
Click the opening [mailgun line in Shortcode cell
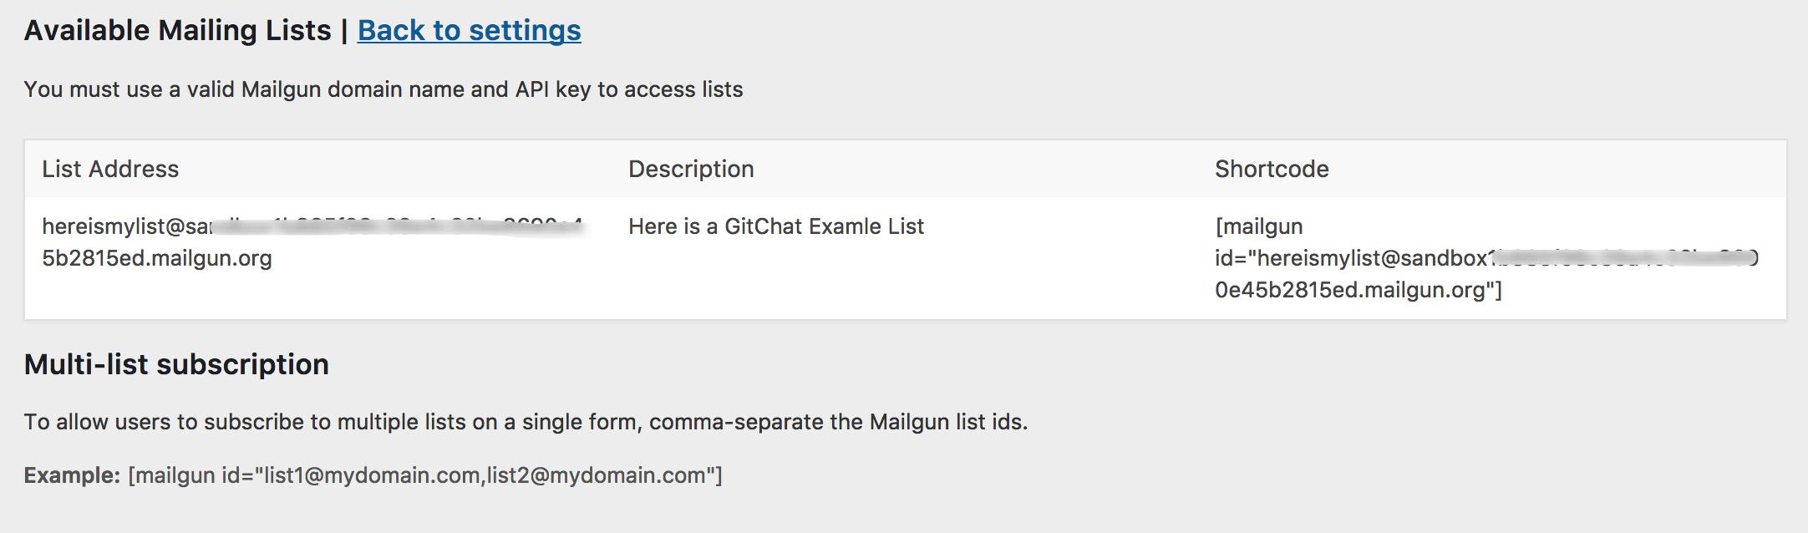click(x=1259, y=226)
